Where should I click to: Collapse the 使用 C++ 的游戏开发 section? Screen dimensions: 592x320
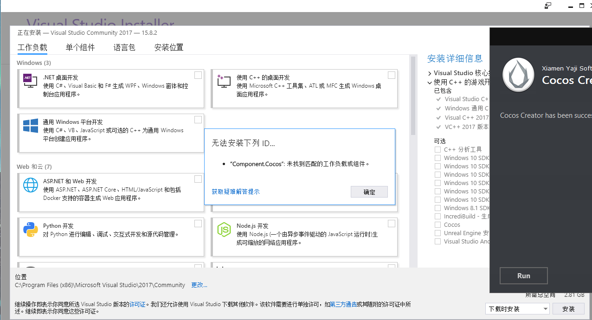429,82
